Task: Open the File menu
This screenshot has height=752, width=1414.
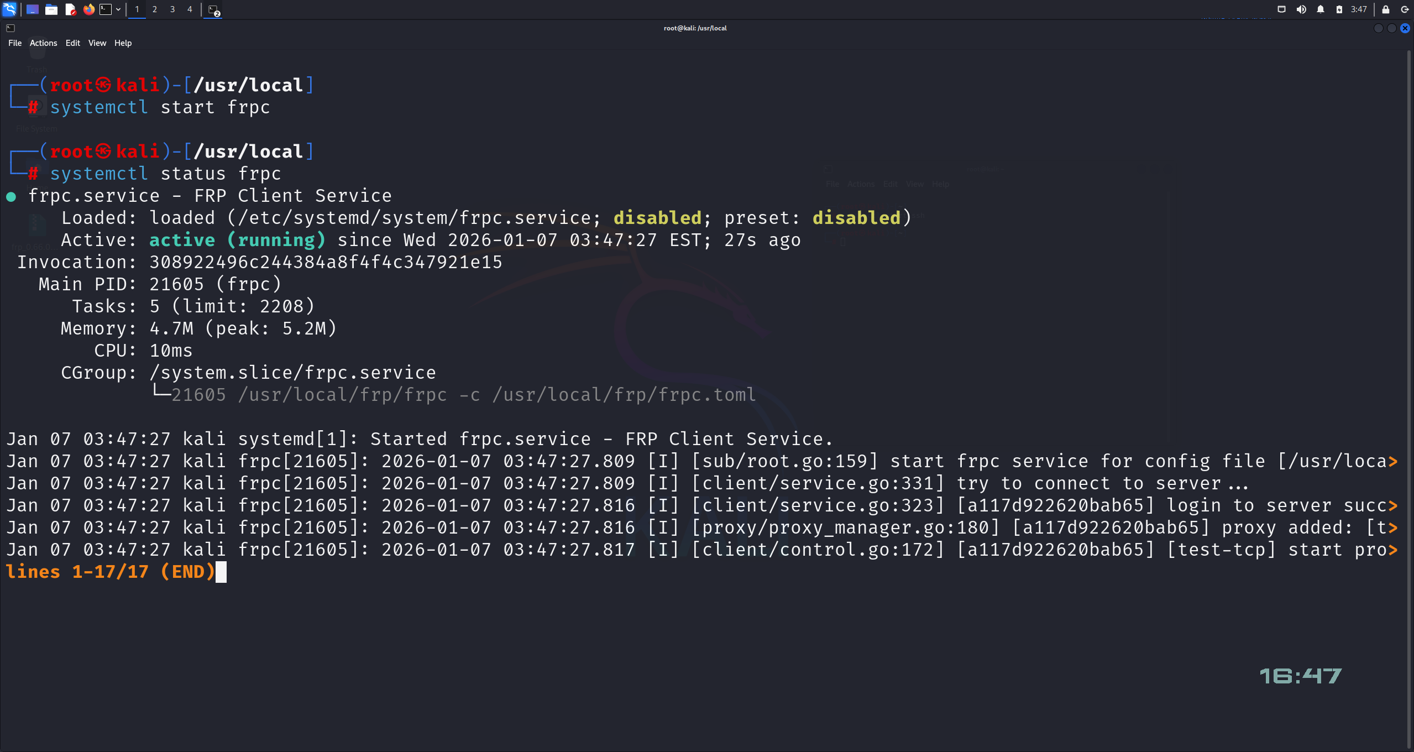Action: click(15, 43)
